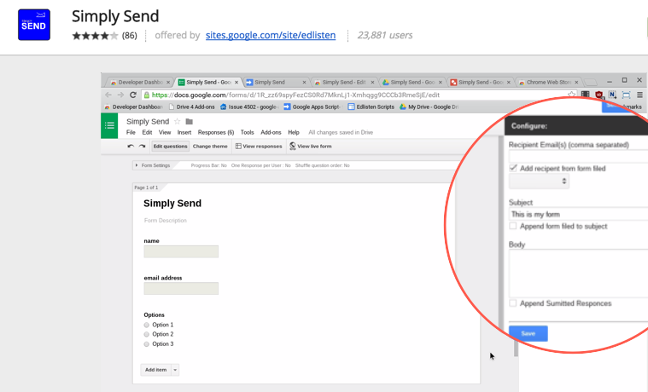This screenshot has width=648, height=392.
Task: Click the browser reload icon
Action: pyautogui.click(x=133, y=95)
